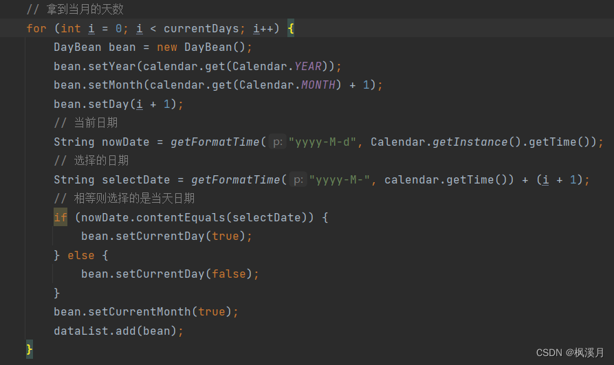Click the 'MONTH' constant in setMonth call
This screenshot has width=614, height=365.
(x=318, y=85)
